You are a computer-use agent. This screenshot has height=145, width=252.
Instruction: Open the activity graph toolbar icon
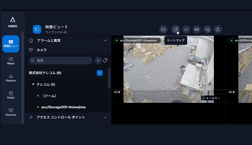(163, 30)
